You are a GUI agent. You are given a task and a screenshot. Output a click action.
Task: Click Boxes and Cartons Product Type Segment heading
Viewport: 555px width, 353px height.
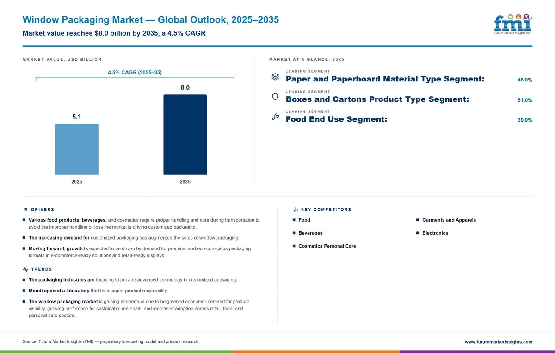coord(377,99)
